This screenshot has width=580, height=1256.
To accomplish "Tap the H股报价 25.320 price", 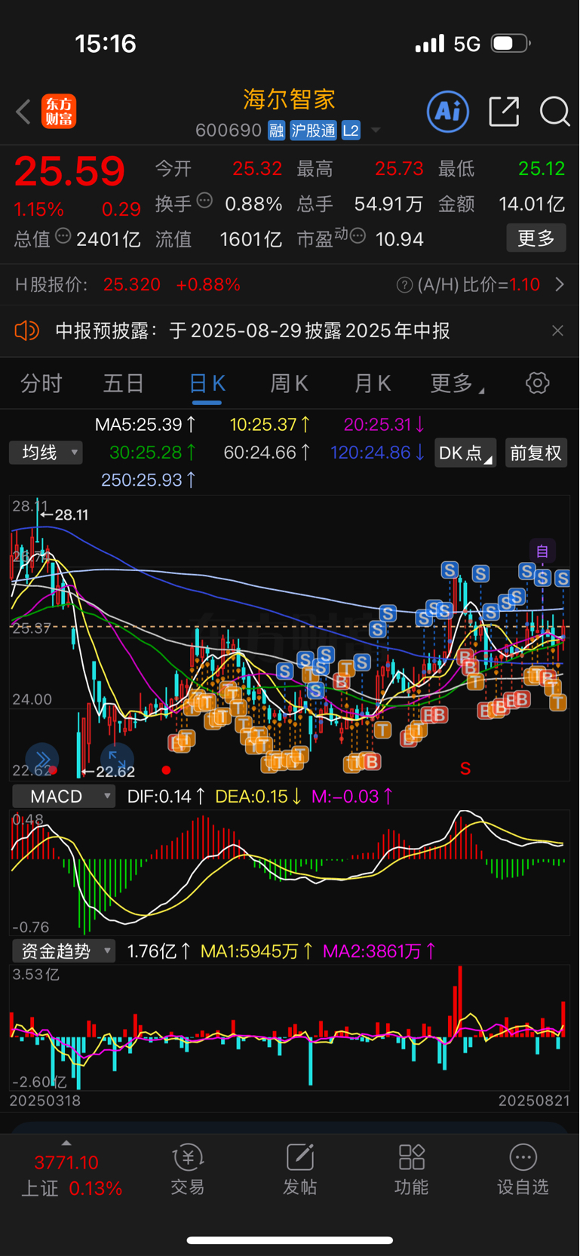I will pos(132,284).
